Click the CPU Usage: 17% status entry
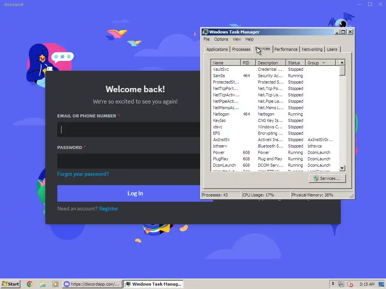Image resolution: width=386 pixels, height=289 pixels. coord(266,195)
